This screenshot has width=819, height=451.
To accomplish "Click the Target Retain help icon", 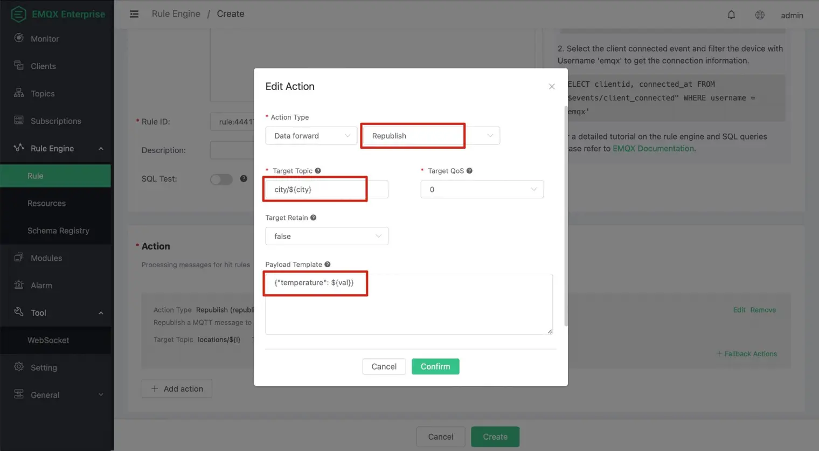I will click(x=313, y=218).
